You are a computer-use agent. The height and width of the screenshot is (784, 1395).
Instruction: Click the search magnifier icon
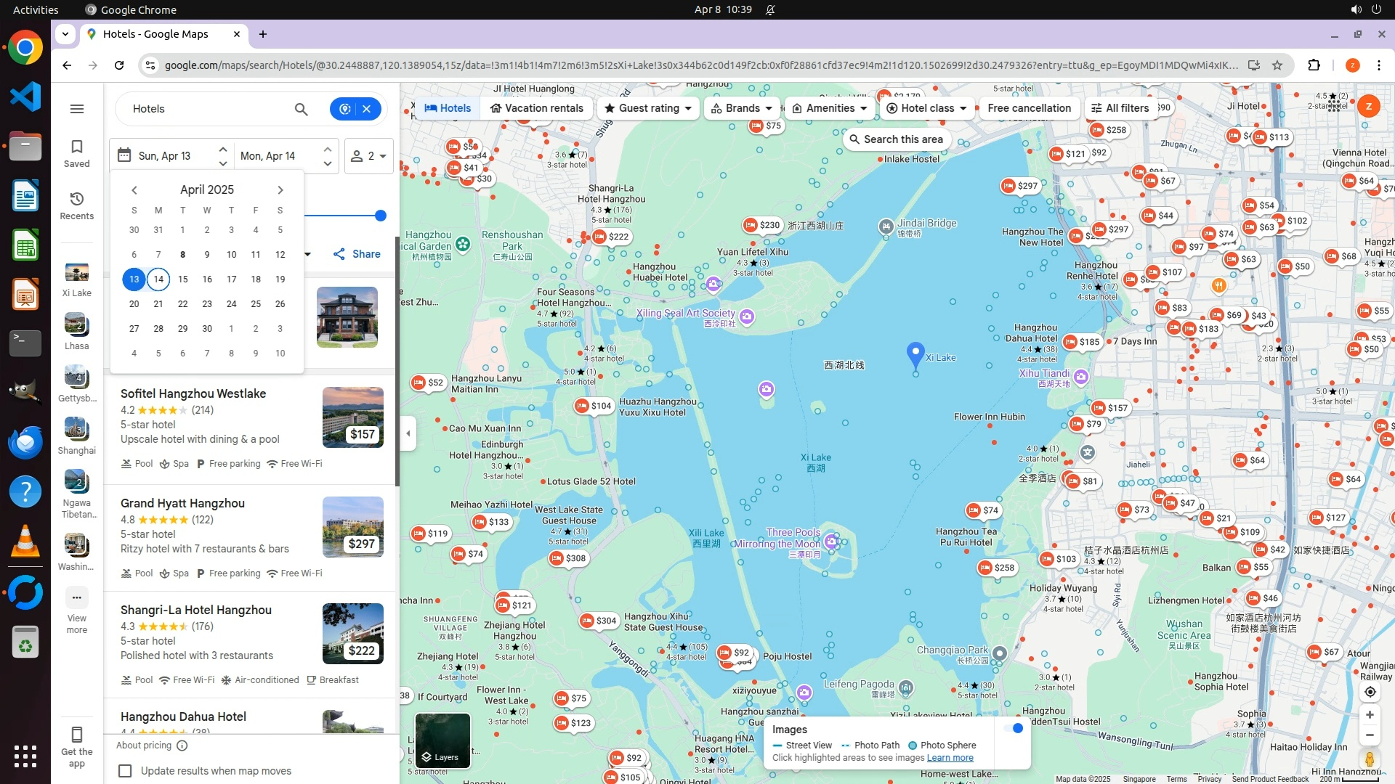pos(301,109)
